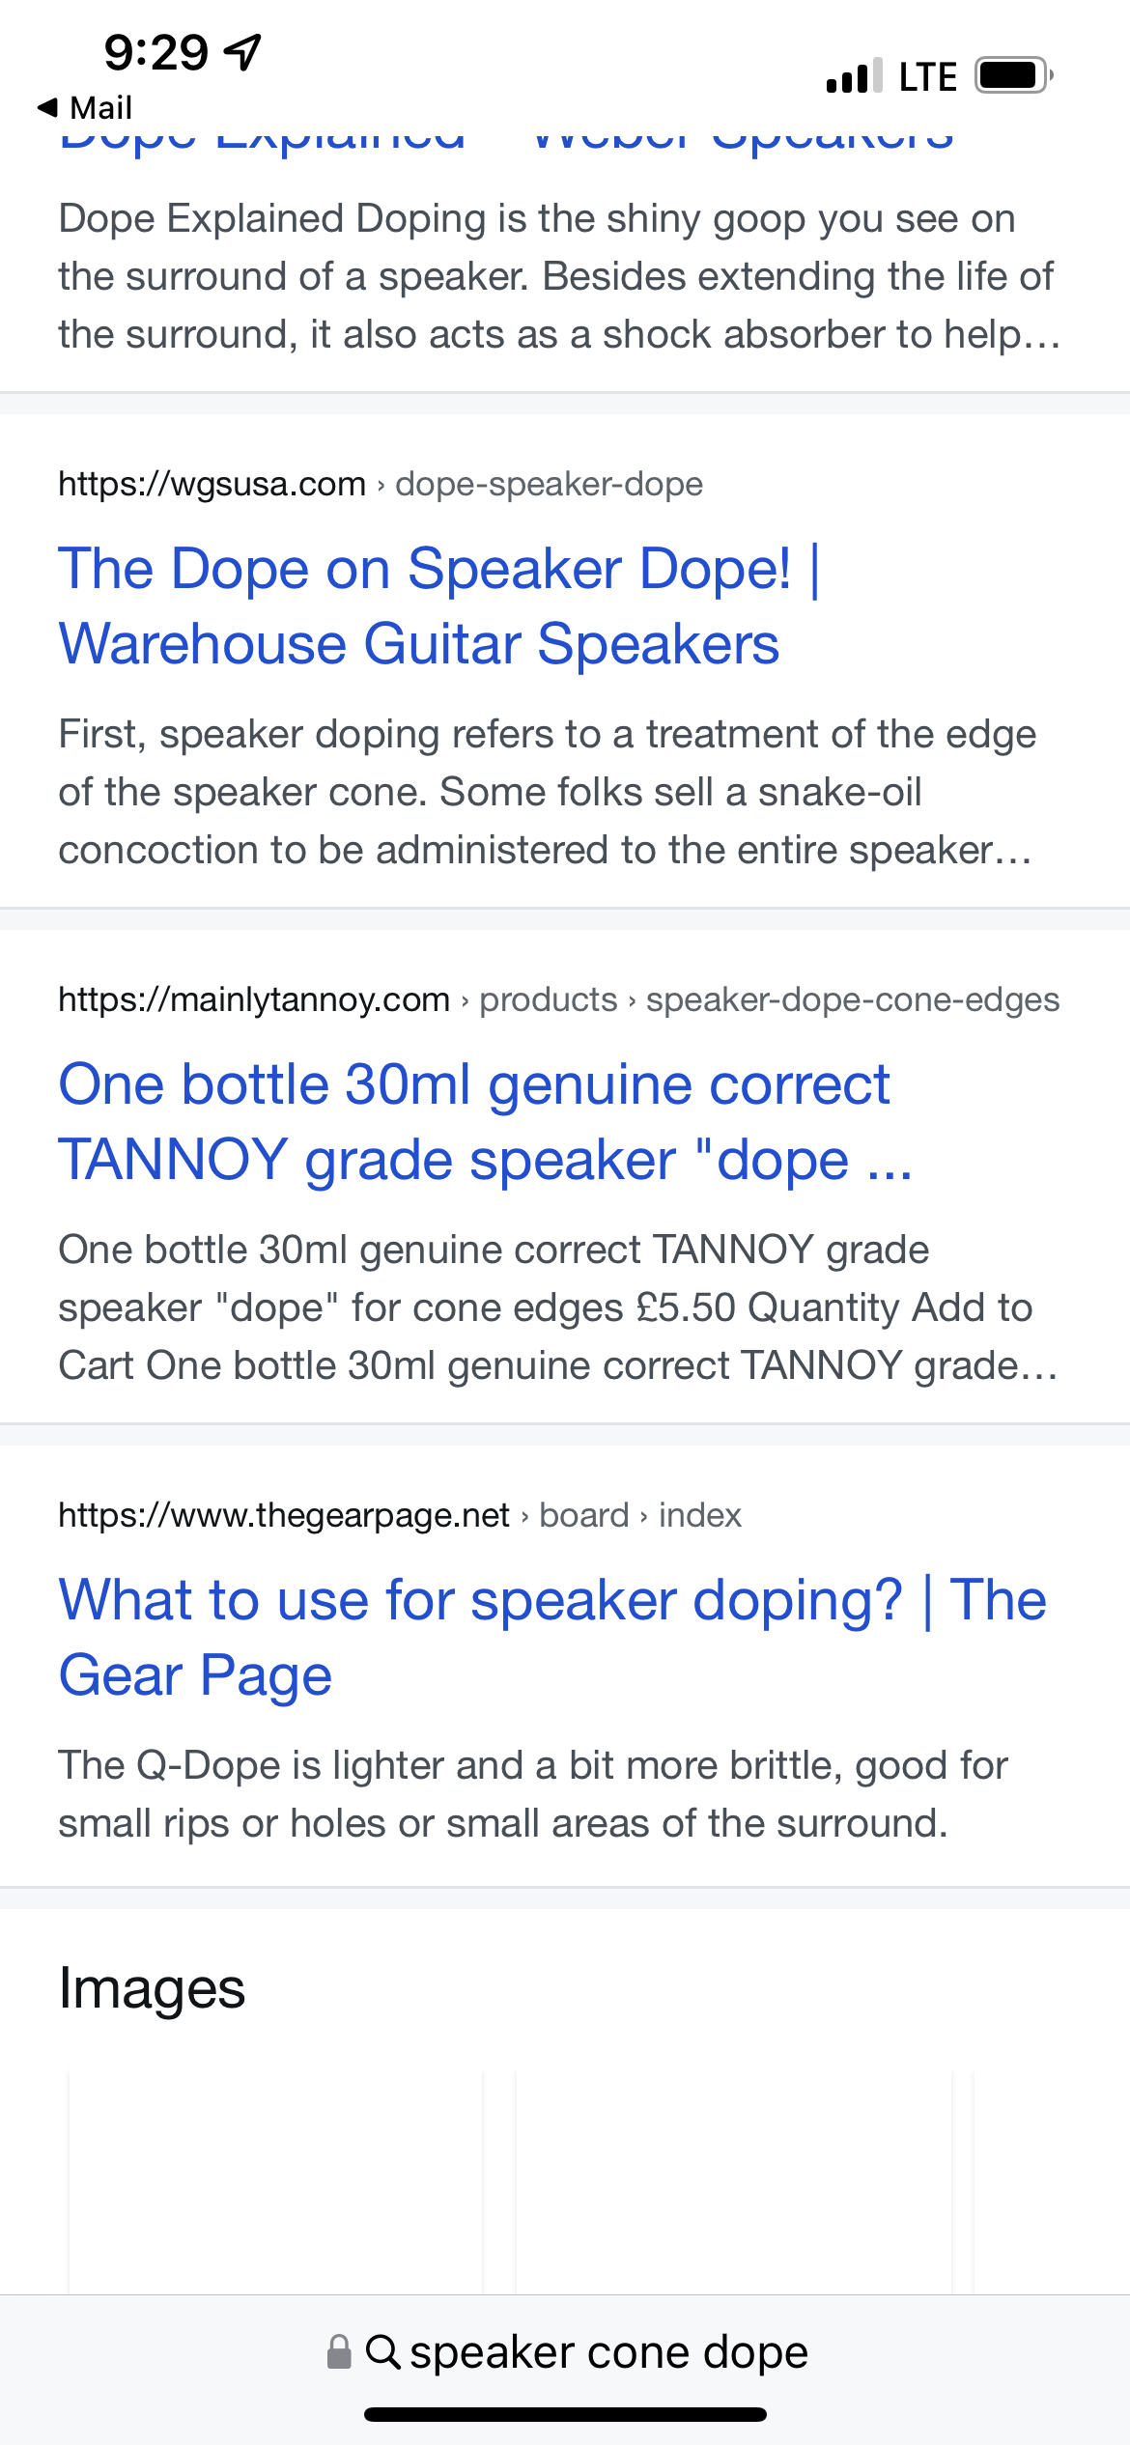This screenshot has height=2445, width=1130.
Task: Tap the home indicator bar
Action: click(565, 2414)
